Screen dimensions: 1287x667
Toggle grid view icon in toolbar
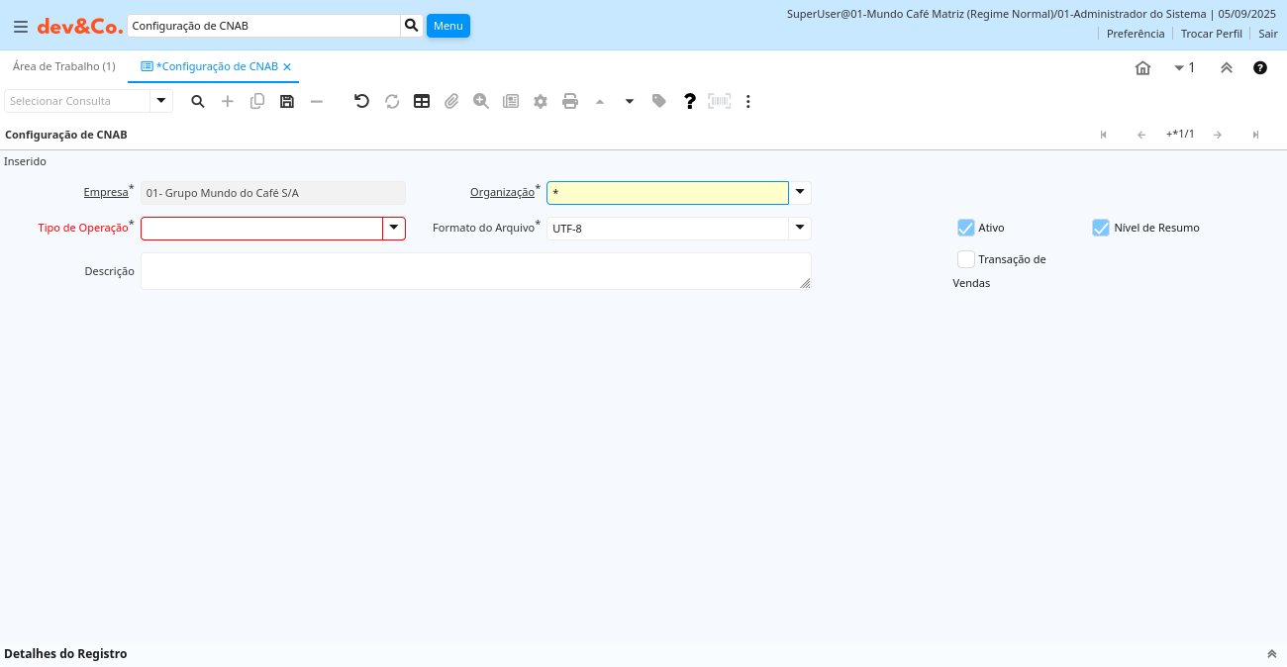[422, 101]
